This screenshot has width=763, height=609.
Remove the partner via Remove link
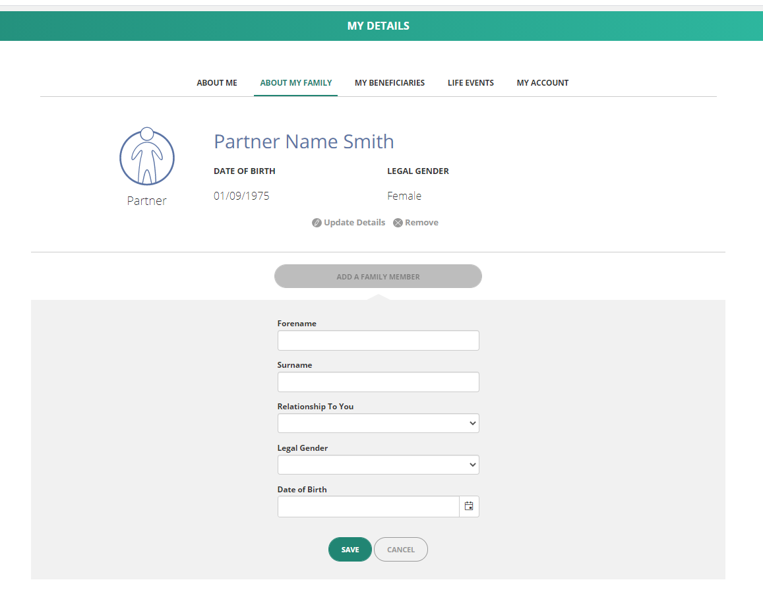pos(421,222)
